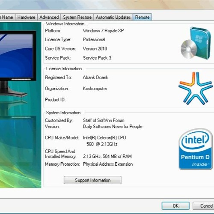Click the blue and orange star logo
Screen dimensions: 214x214
(x=195, y=88)
